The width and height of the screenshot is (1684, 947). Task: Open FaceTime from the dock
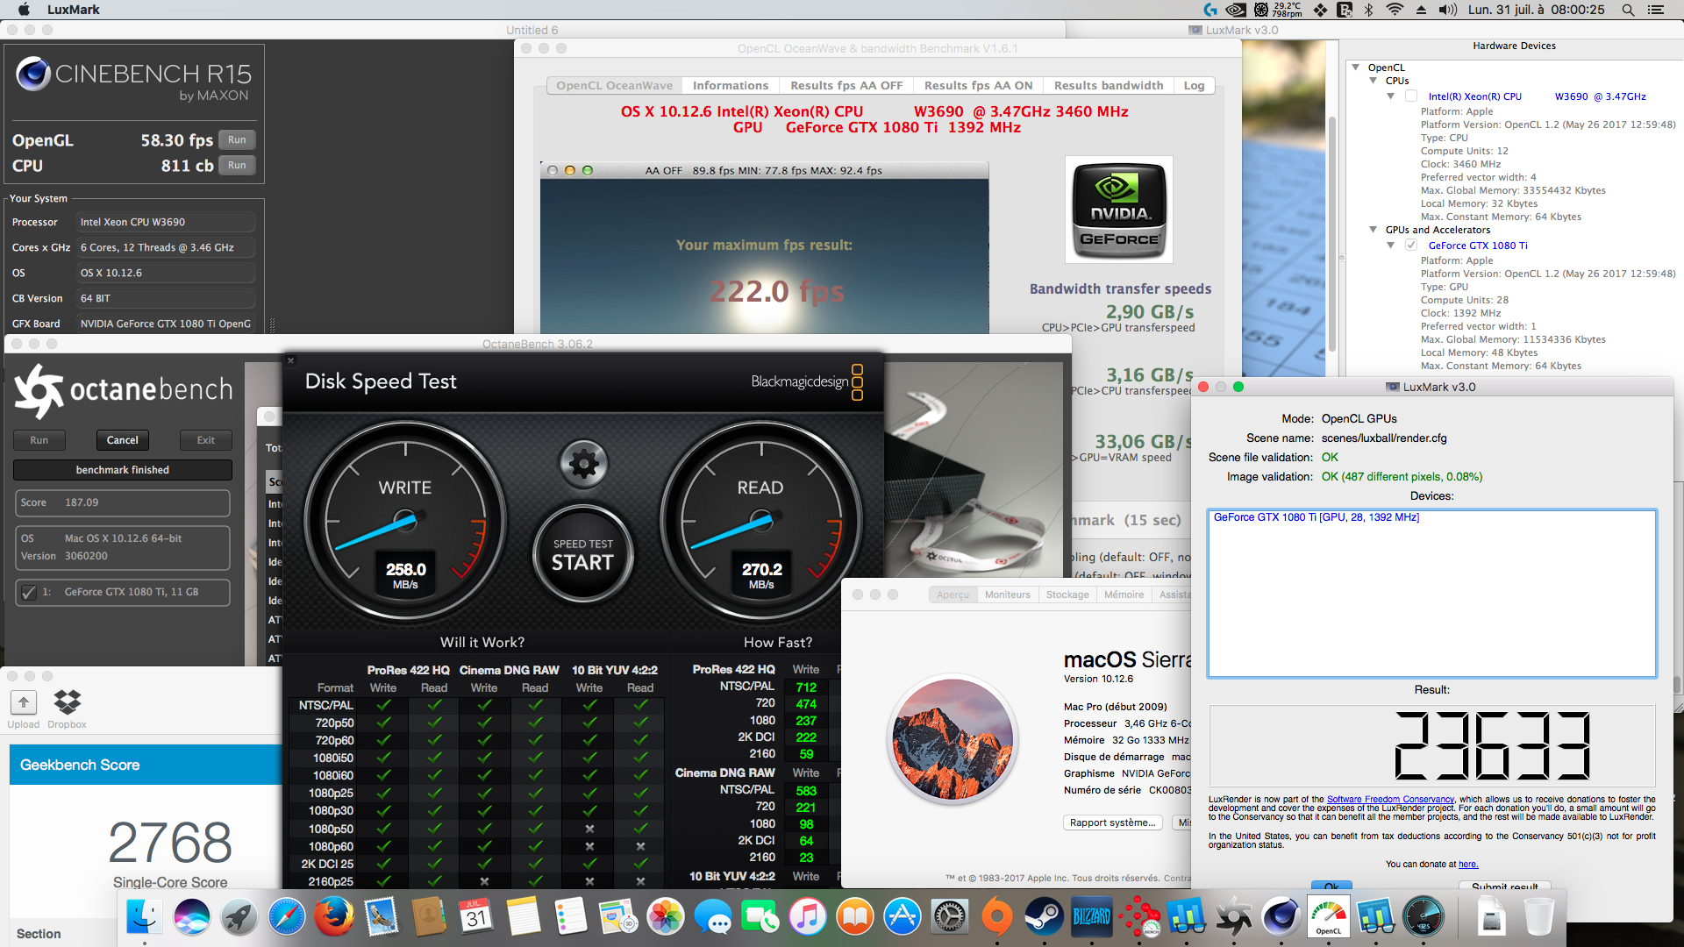pyautogui.click(x=760, y=917)
